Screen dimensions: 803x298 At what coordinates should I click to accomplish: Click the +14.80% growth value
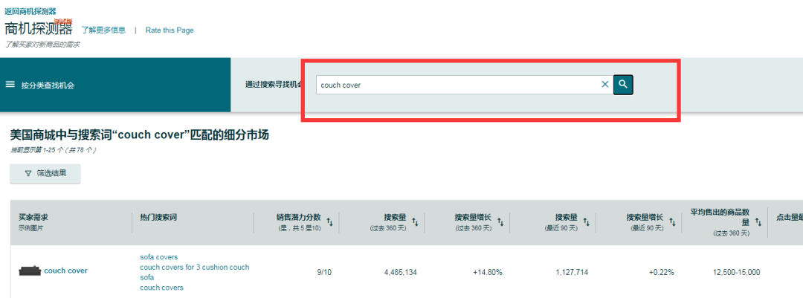[488, 273]
